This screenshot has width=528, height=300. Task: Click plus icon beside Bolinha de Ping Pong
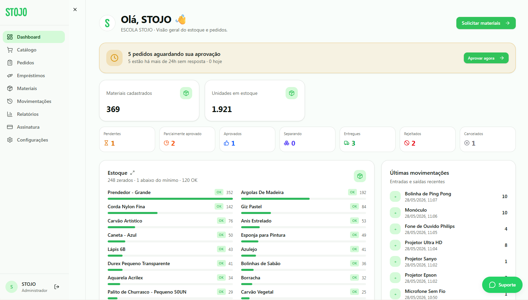click(x=395, y=196)
